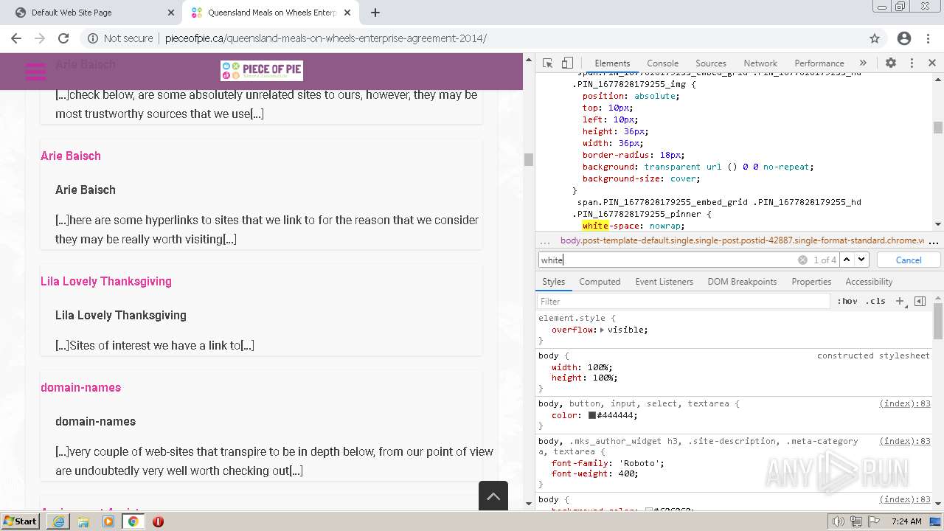
Task: Add a new style rule with plus icon
Action: click(900, 301)
